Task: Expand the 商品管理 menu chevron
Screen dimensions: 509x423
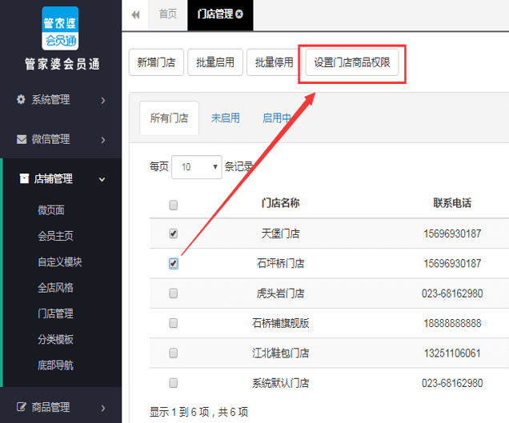Action: tap(103, 408)
